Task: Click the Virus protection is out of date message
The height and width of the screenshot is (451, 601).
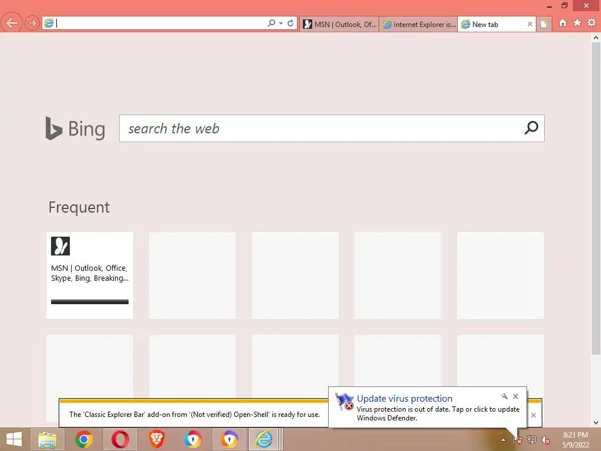Action: coord(438,413)
